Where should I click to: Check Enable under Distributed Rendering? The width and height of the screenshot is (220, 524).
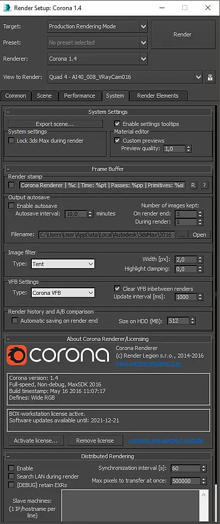click(11, 468)
